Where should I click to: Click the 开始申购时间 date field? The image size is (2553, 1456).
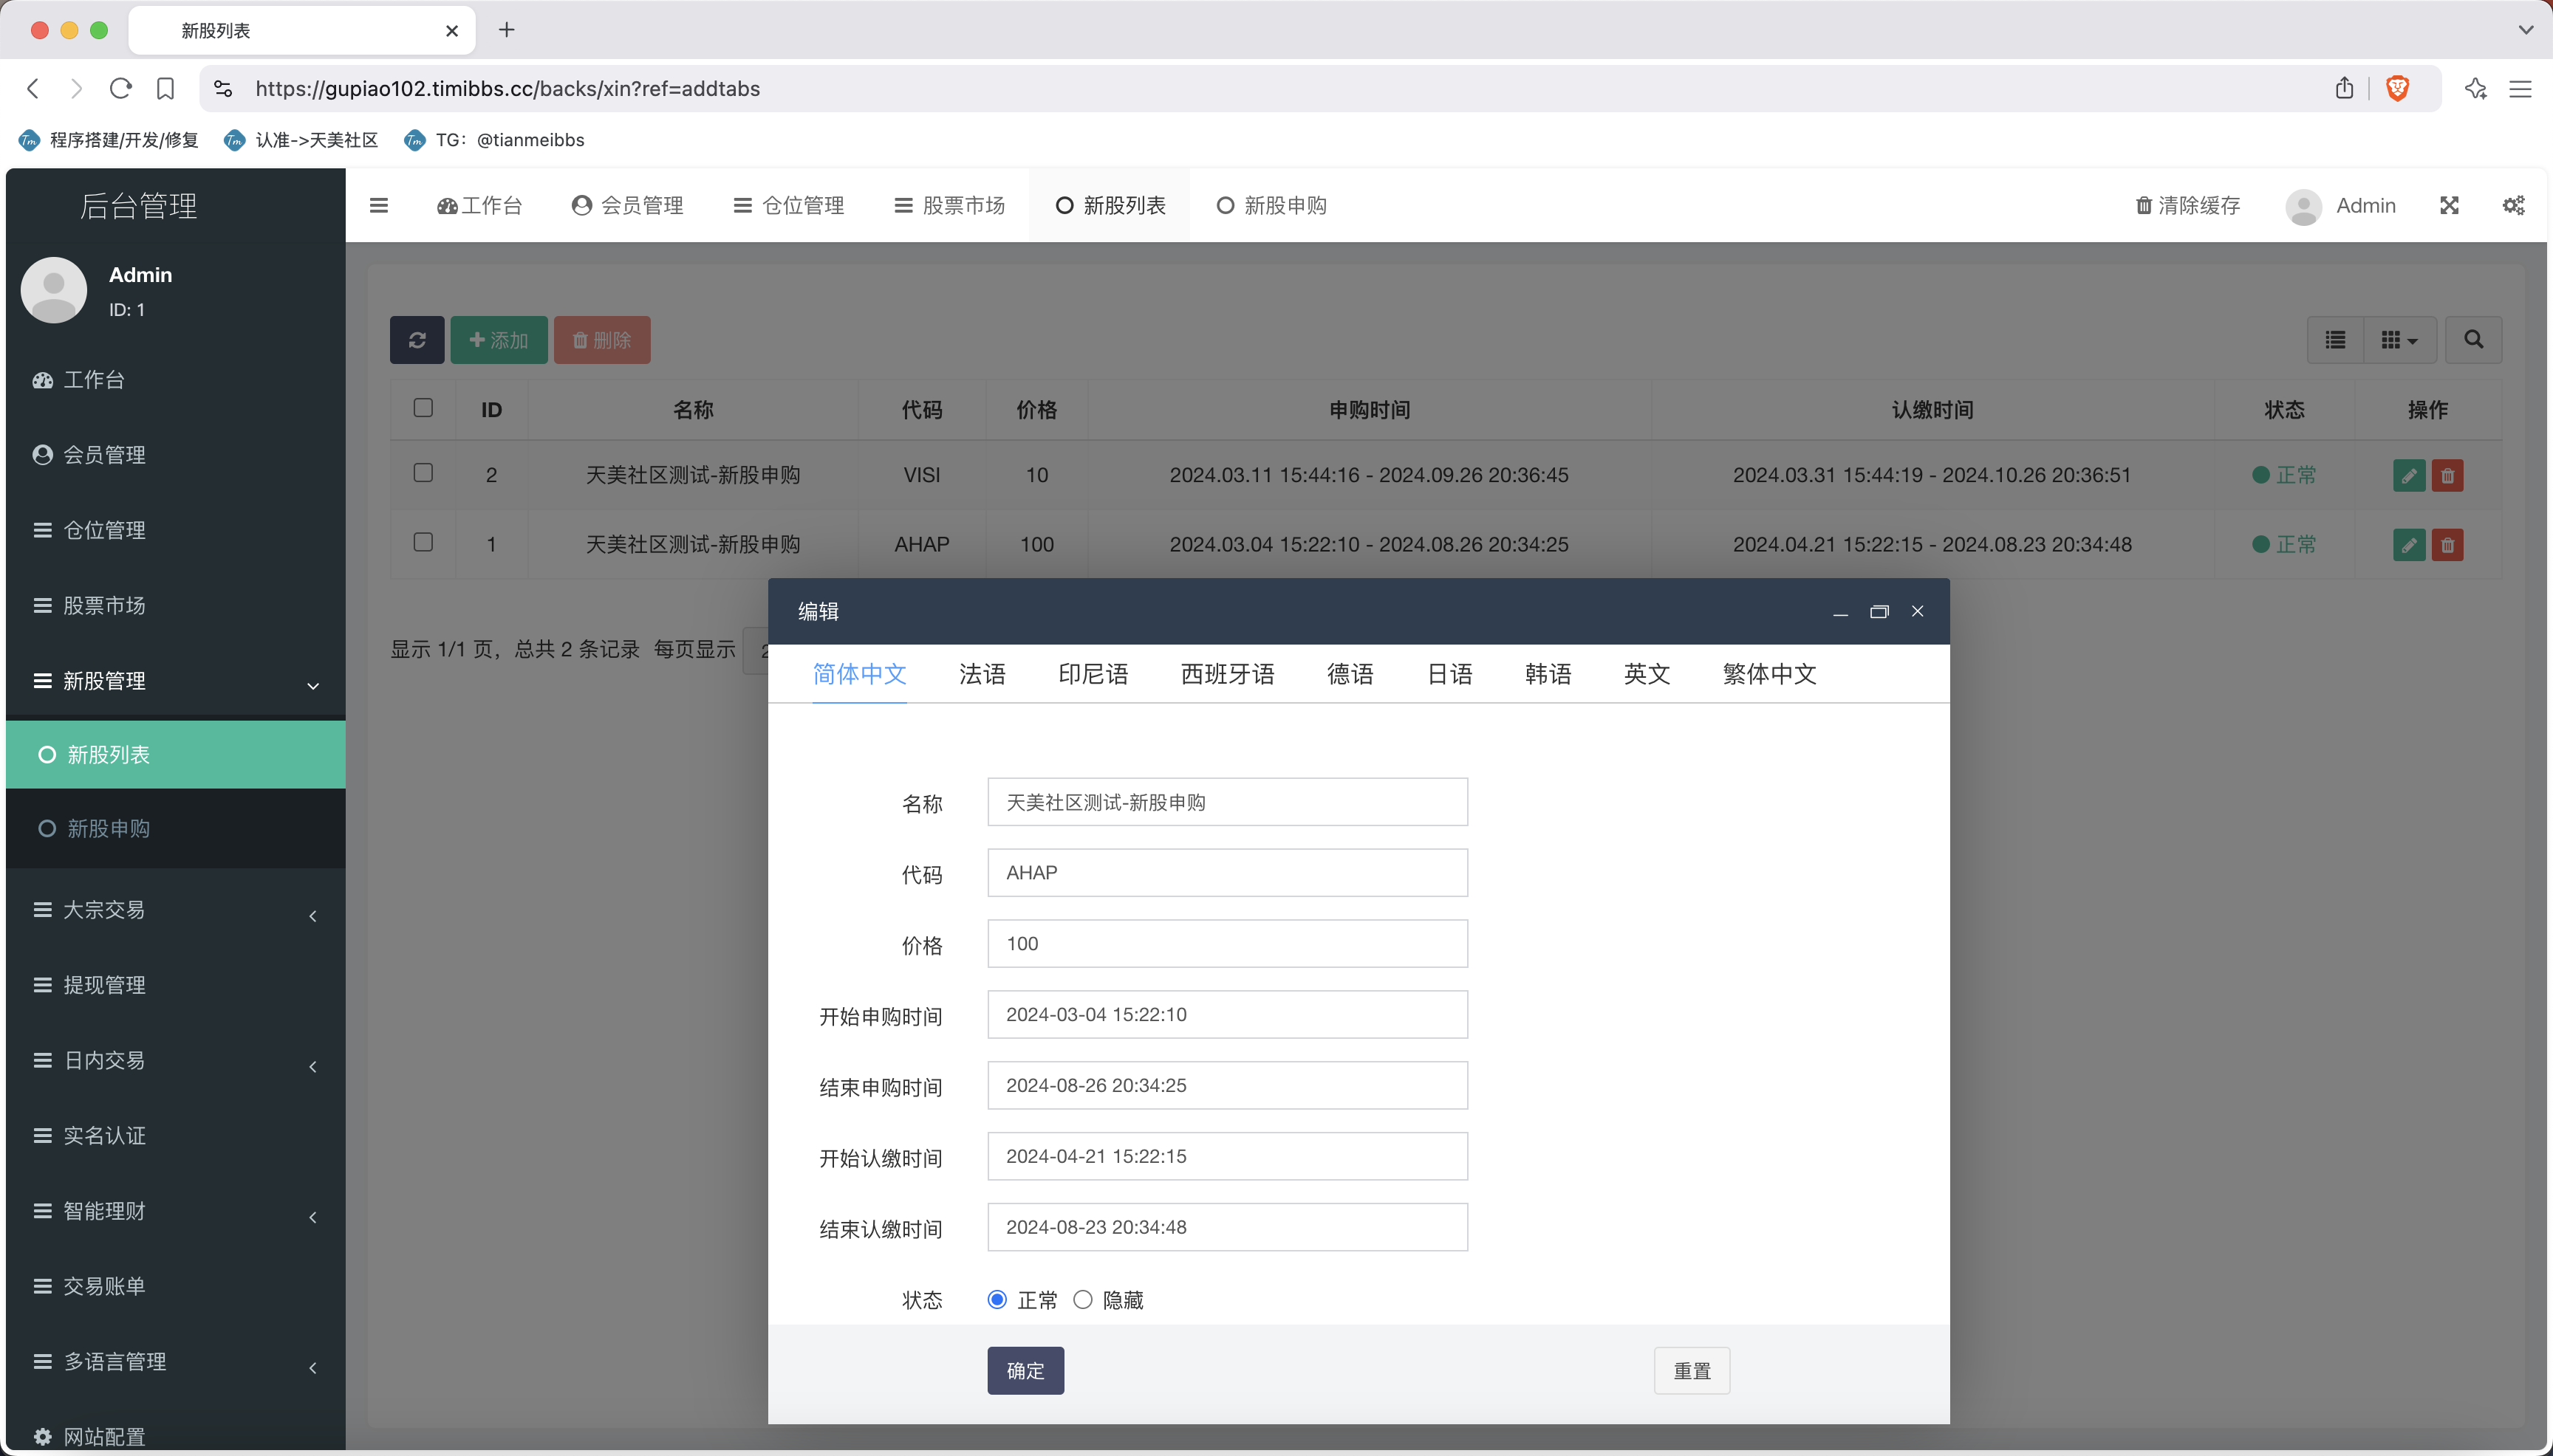tap(1228, 1014)
